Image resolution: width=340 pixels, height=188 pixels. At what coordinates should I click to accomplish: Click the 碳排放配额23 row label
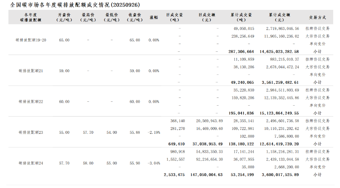coord(31,133)
